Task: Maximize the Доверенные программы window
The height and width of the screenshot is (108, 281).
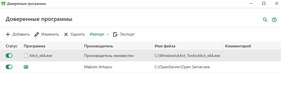Action: tap(264, 3)
